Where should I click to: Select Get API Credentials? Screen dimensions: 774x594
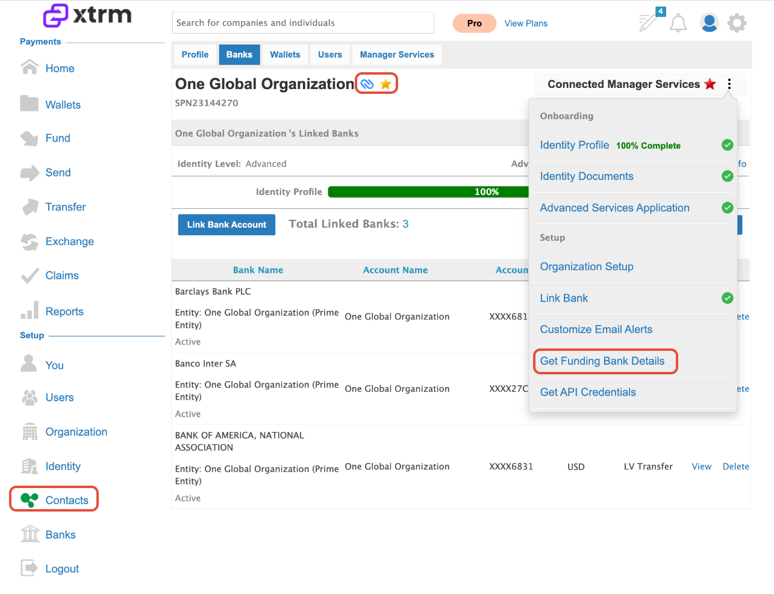pyautogui.click(x=588, y=392)
